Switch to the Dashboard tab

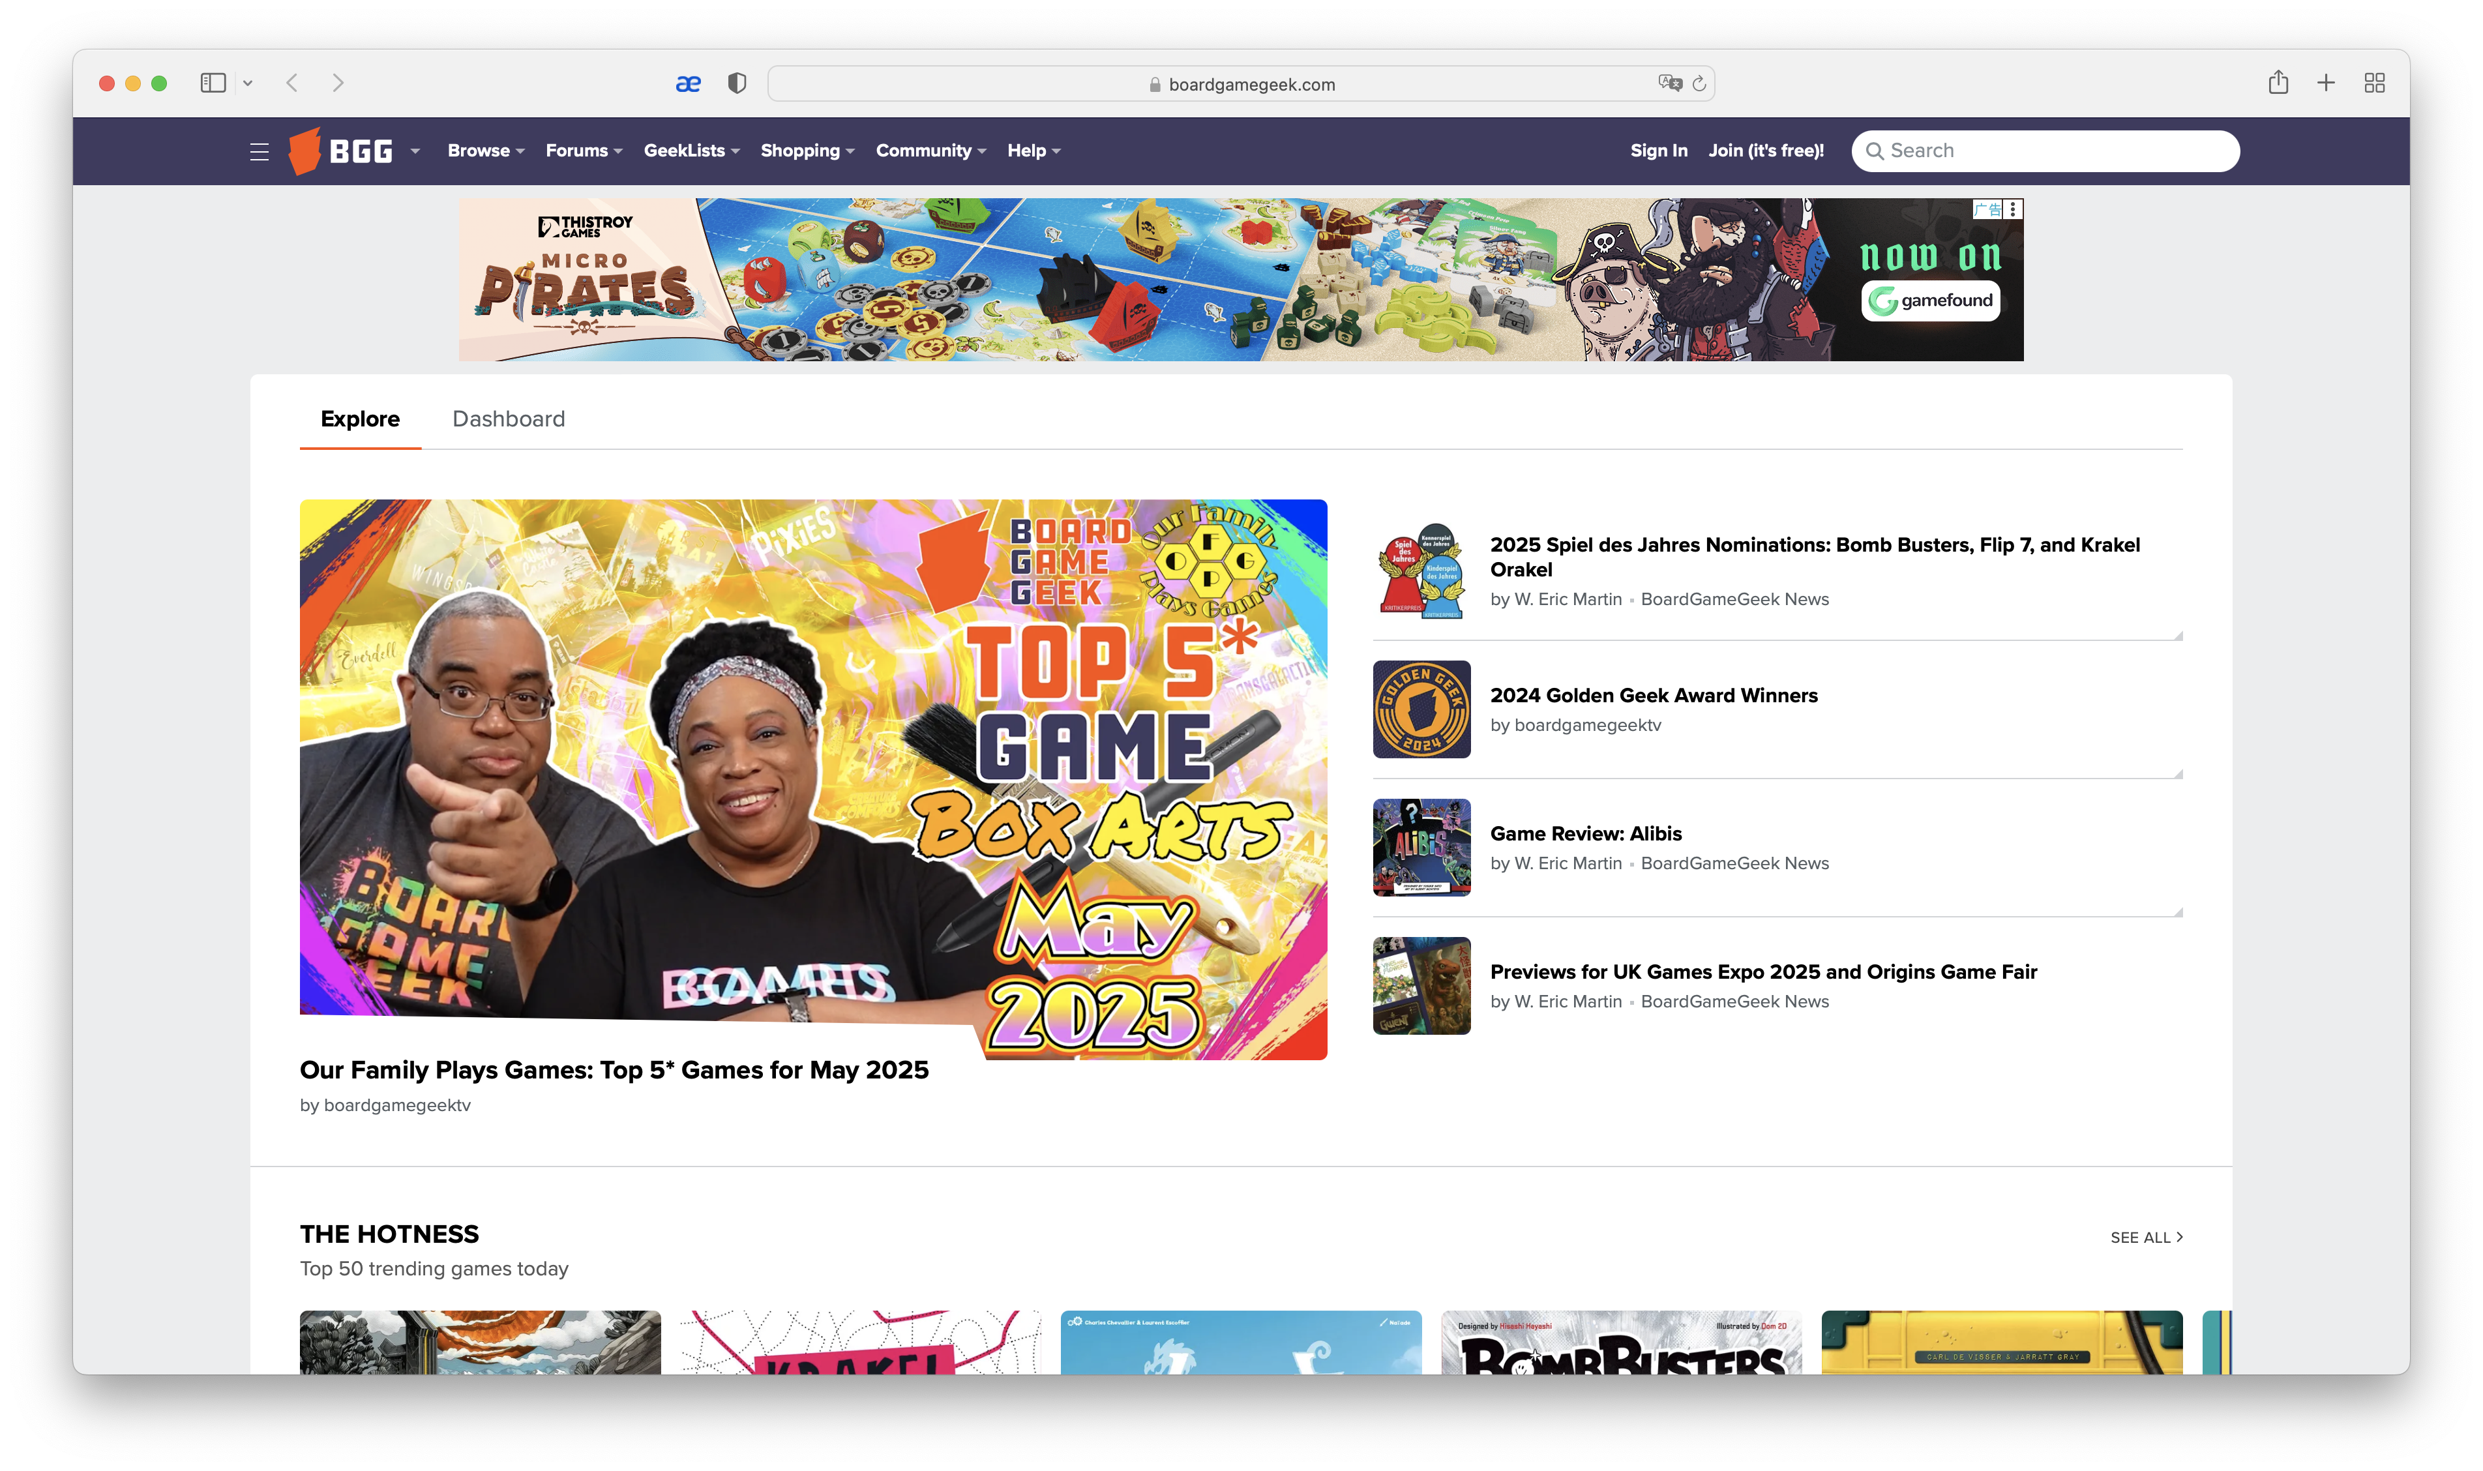coord(509,419)
